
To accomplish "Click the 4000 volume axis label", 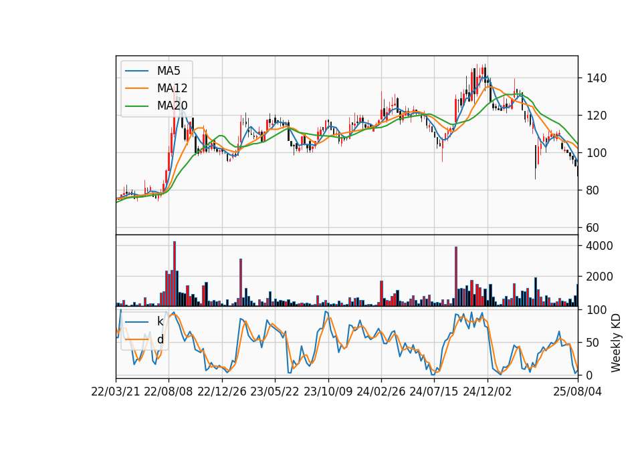I will coord(600,246).
